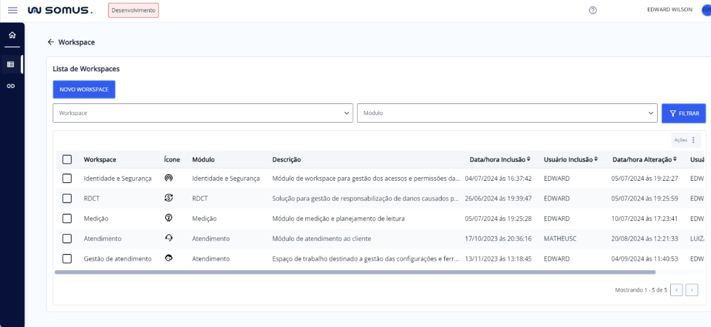Sort by Data/hora Inclusão column
This screenshot has height=327, width=711.
tap(529, 159)
